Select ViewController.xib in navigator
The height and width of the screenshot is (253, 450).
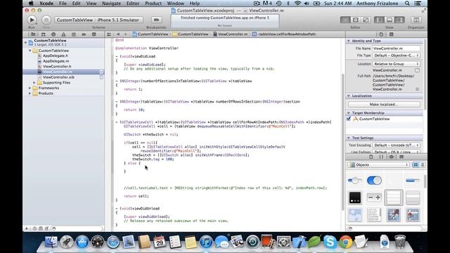58,77
